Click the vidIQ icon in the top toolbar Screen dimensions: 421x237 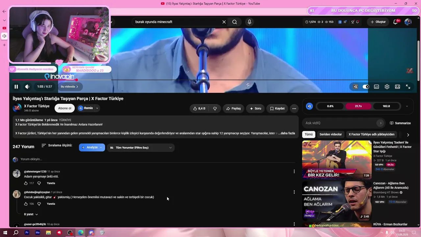(340, 22)
